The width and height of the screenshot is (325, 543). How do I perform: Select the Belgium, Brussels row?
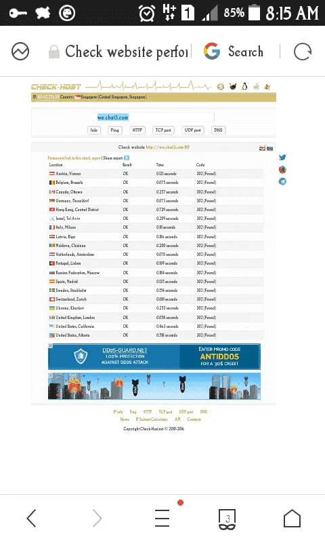156,183
